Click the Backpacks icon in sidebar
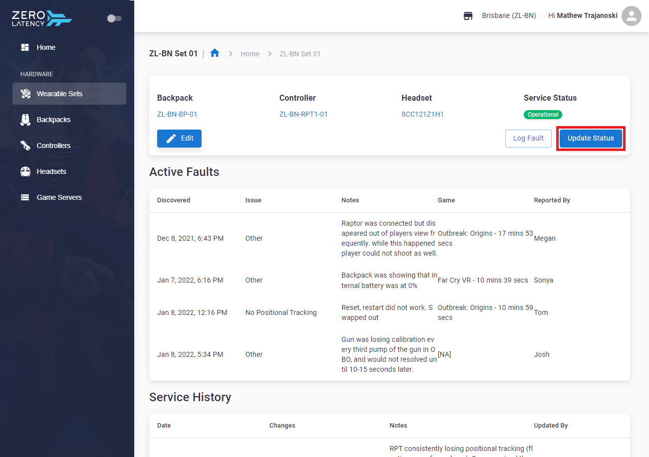This screenshot has height=457, width=649. coord(25,120)
